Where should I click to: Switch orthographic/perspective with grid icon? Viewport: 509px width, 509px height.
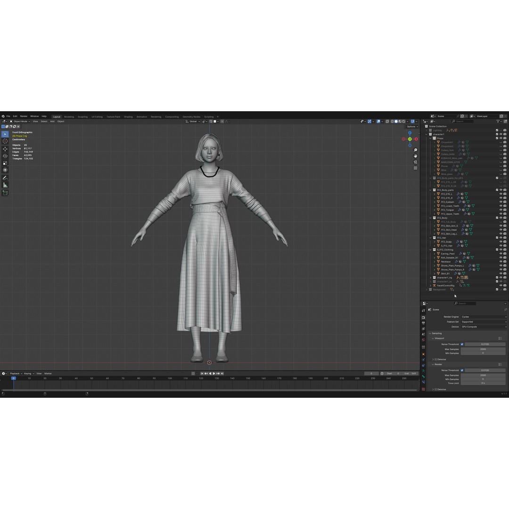tap(415, 168)
